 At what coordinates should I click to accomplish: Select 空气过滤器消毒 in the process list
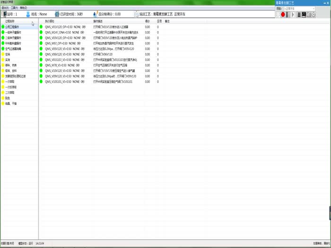pos(14,49)
